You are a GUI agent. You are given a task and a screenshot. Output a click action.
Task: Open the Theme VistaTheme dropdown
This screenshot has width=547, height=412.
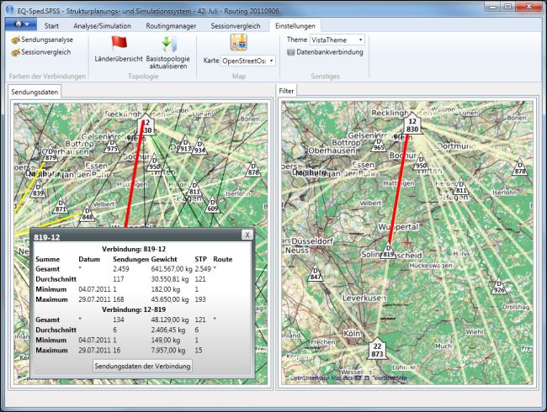point(337,40)
